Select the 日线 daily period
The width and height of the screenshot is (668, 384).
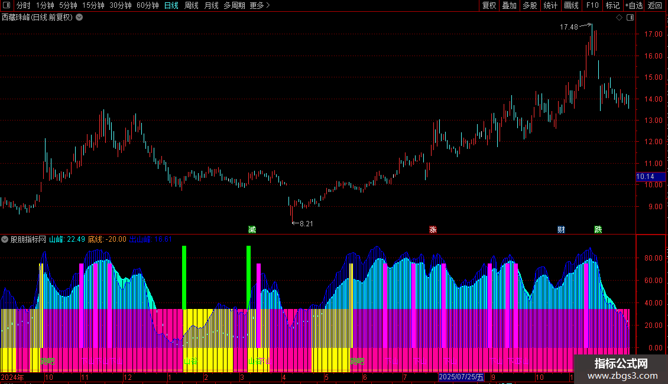click(x=171, y=5)
